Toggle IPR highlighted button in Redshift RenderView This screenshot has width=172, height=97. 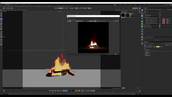coord(70,21)
